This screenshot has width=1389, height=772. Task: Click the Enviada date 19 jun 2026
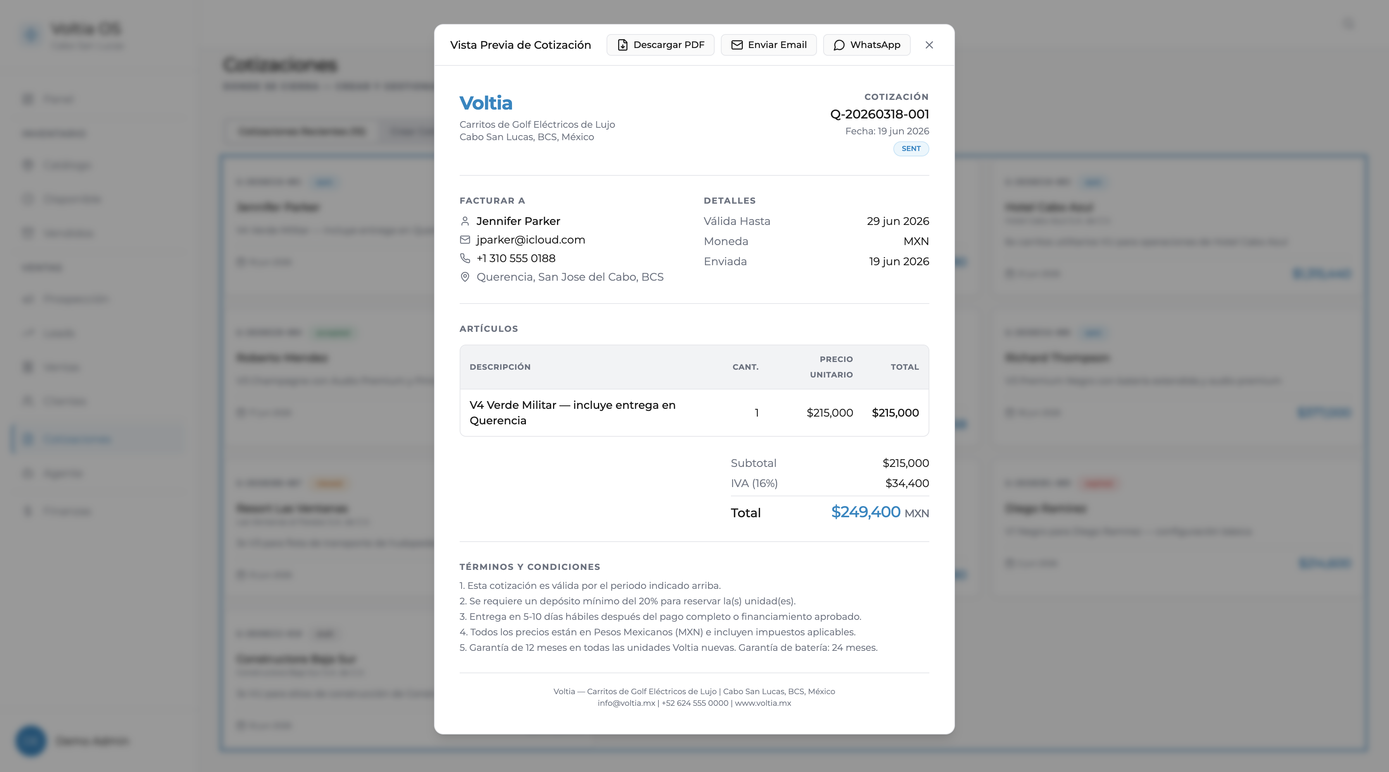pyautogui.click(x=899, y=261)
